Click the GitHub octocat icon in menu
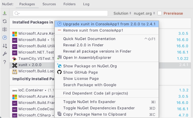The width and height of the screenshot is (193, 118). (59, 72)
